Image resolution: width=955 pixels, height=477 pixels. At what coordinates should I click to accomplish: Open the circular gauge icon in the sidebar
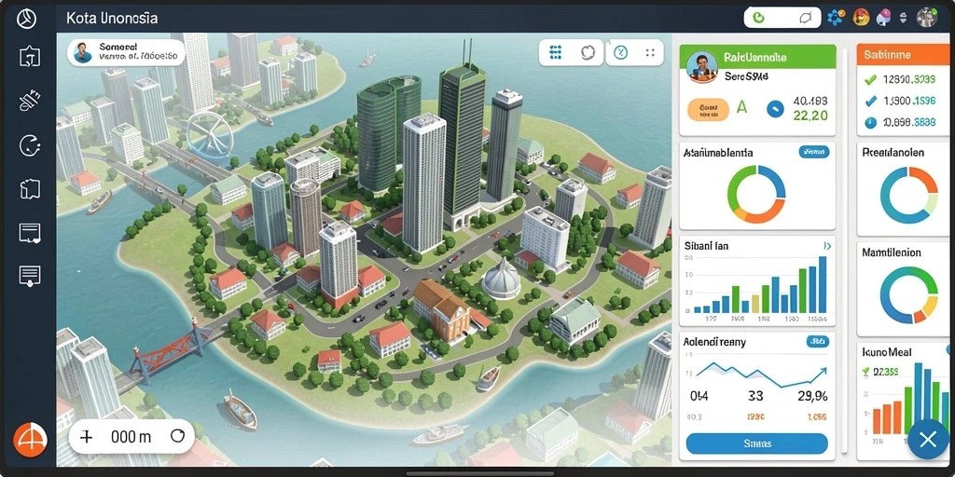30,144
